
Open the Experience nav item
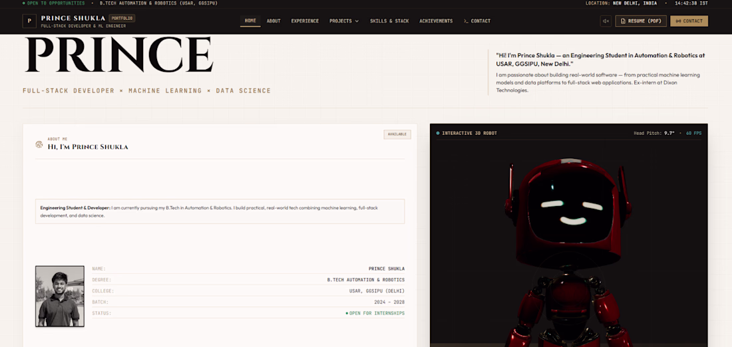[x=305, y=21]
